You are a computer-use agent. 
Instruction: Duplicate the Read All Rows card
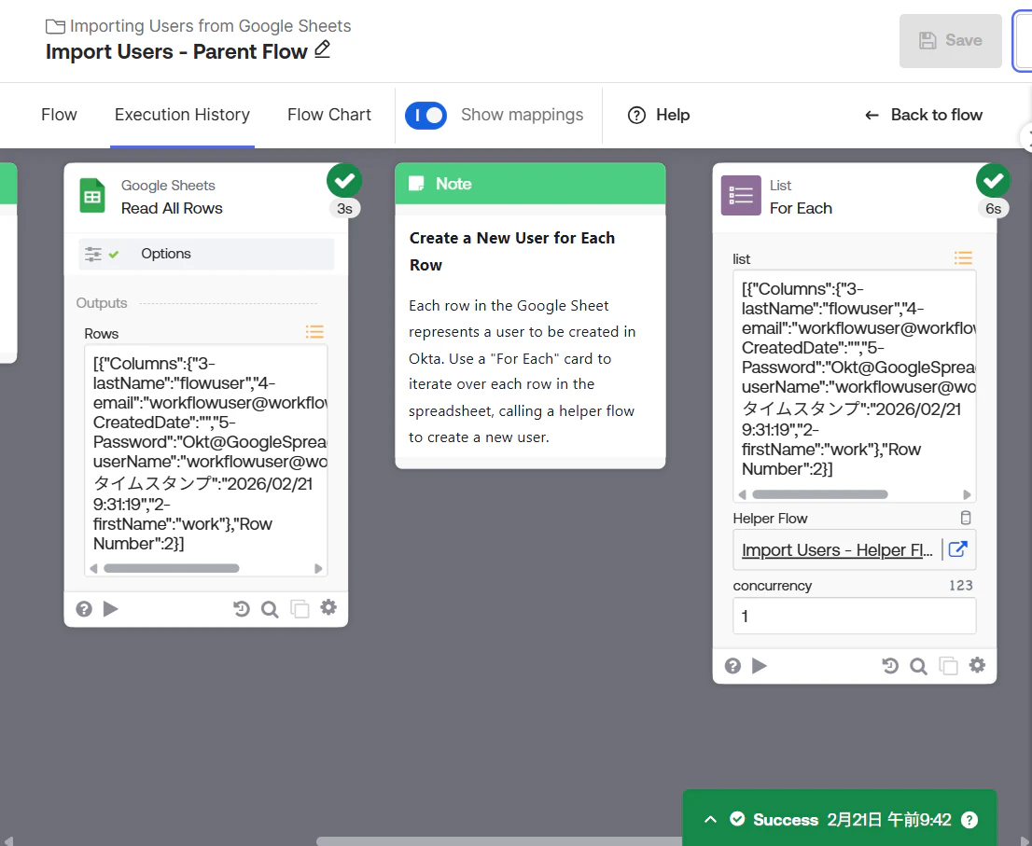pyautogui.click(x=300, y=609)
